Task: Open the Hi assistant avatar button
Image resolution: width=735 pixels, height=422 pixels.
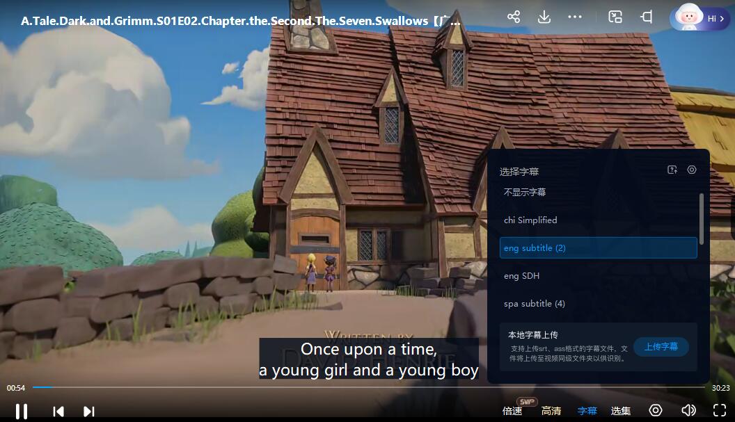Action: 700,18
